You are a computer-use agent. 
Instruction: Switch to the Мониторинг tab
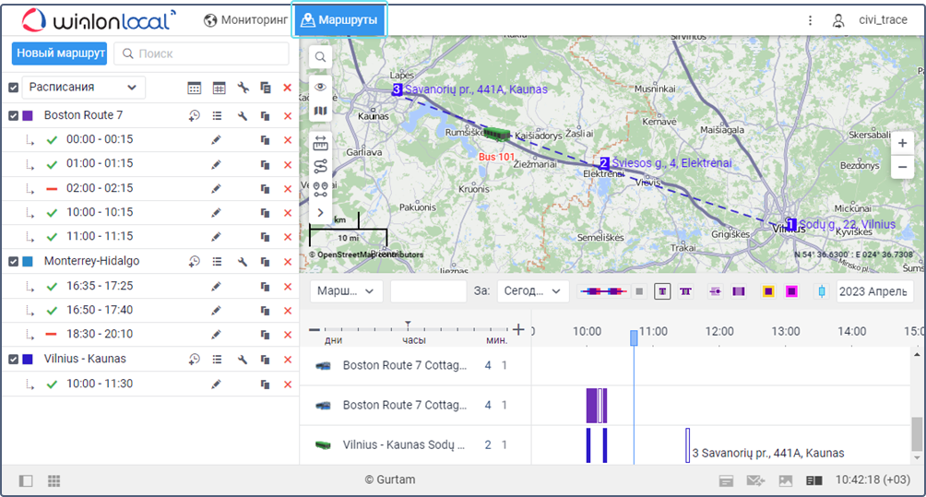[245, 19]
